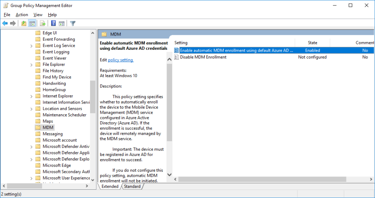This screenshot has height=198, width=375.
Task: Click the description pane scroll down arrow
Action: click(x=169, y=175)
